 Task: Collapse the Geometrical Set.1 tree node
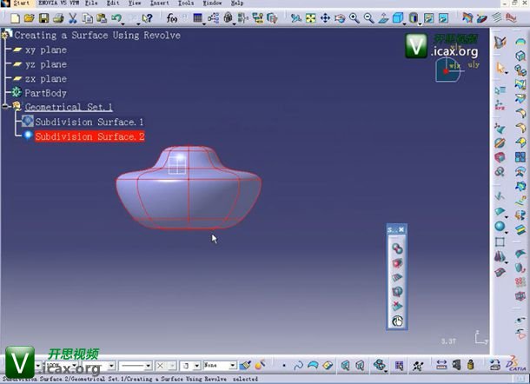[6, 106]
